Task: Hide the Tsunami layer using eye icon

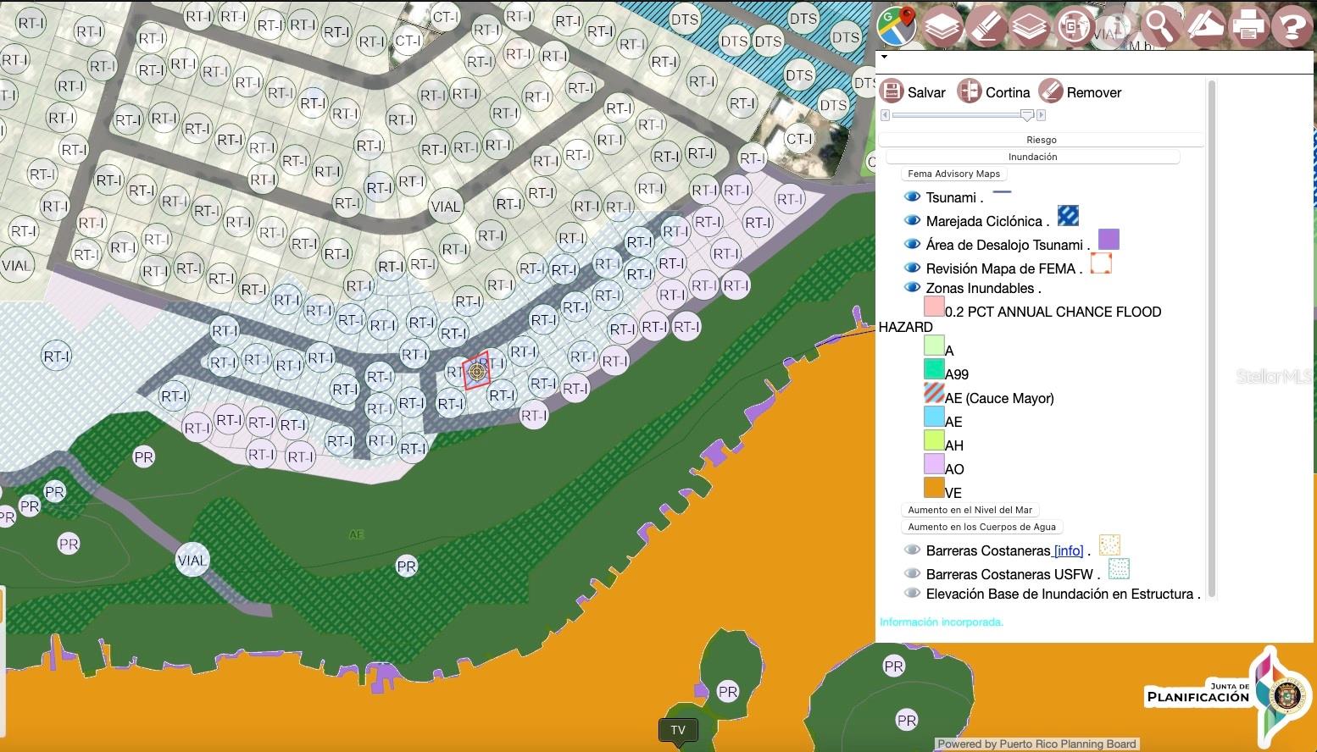Action: 912,197
